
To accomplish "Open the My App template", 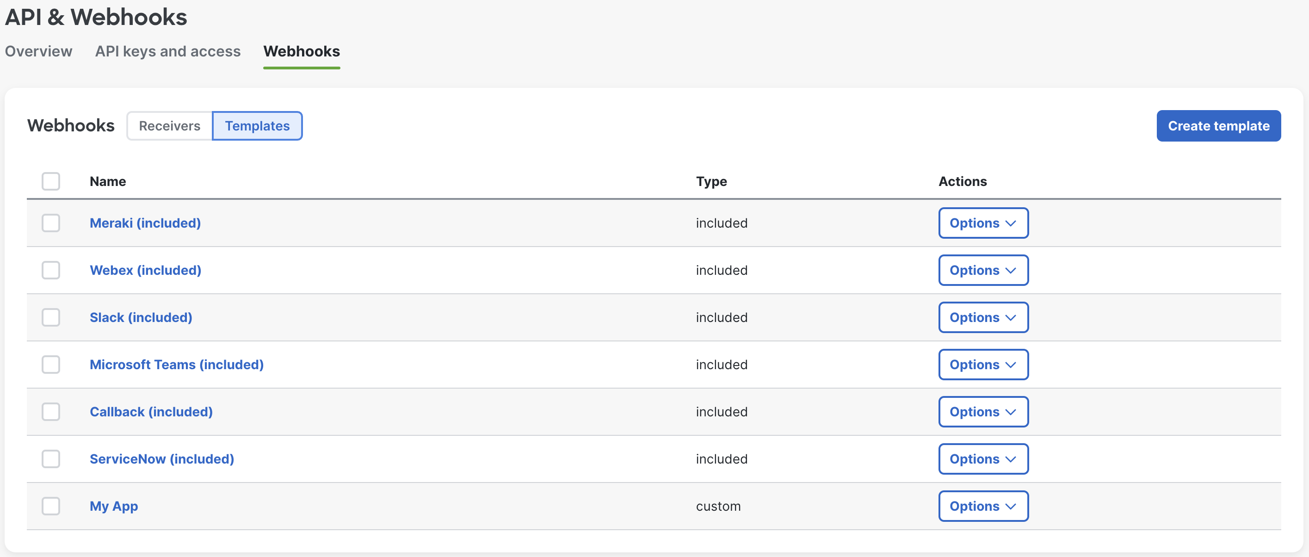I will (x=113, y=506).
